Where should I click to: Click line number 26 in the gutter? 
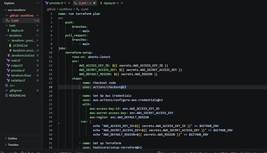click(x=51, y=122)
